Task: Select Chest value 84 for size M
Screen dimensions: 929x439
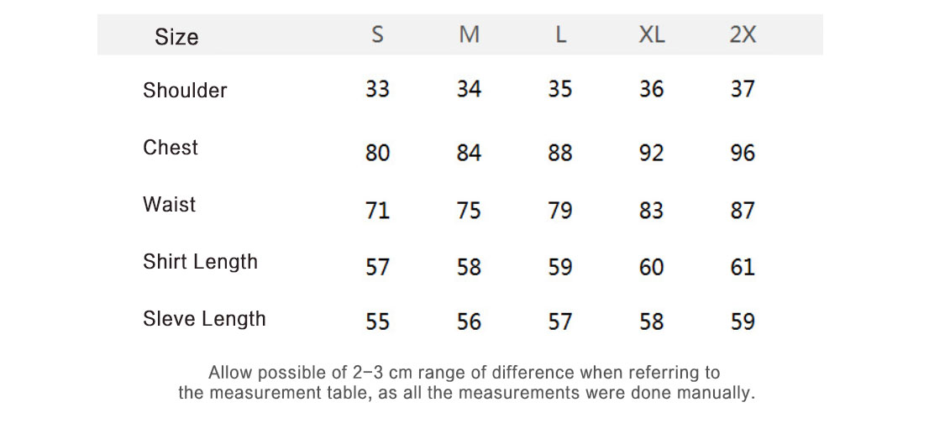Action: (x=470, y=153)
